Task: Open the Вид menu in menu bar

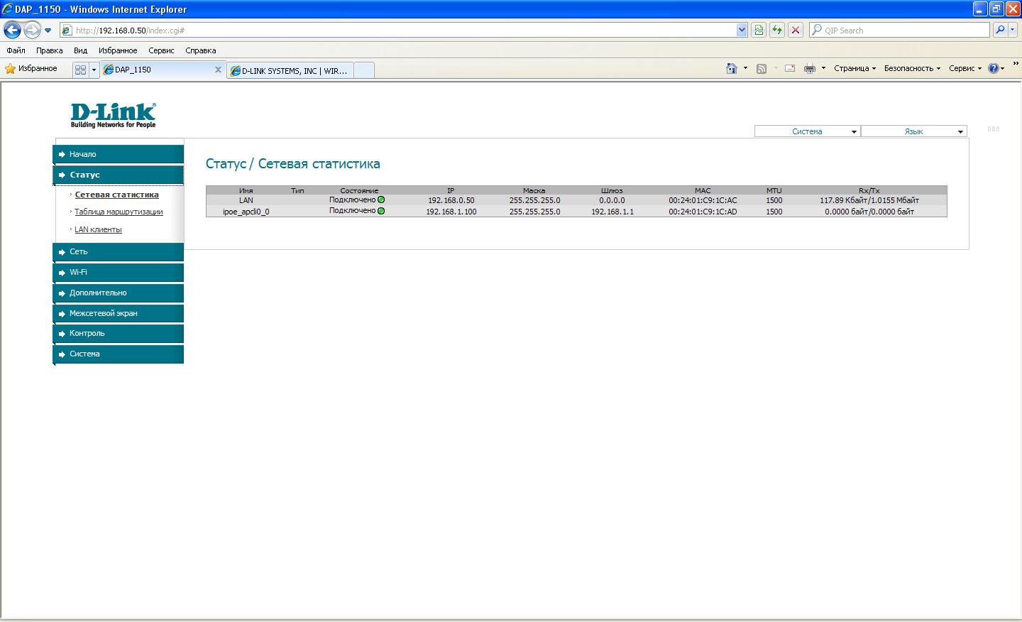Action: click(80, 50)
